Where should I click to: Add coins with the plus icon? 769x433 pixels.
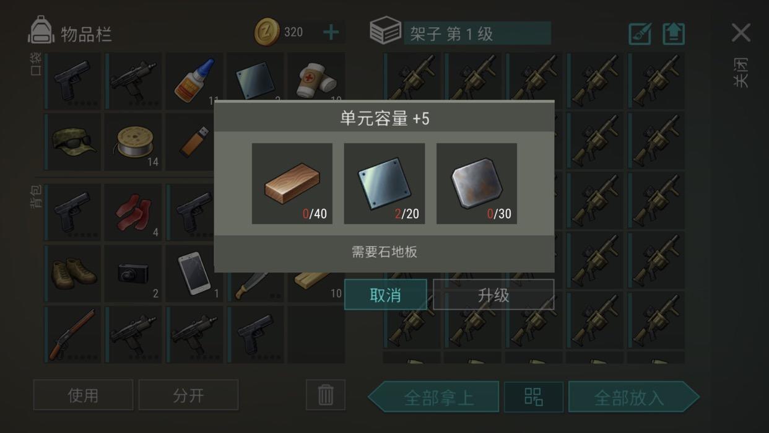pos(331,32)
